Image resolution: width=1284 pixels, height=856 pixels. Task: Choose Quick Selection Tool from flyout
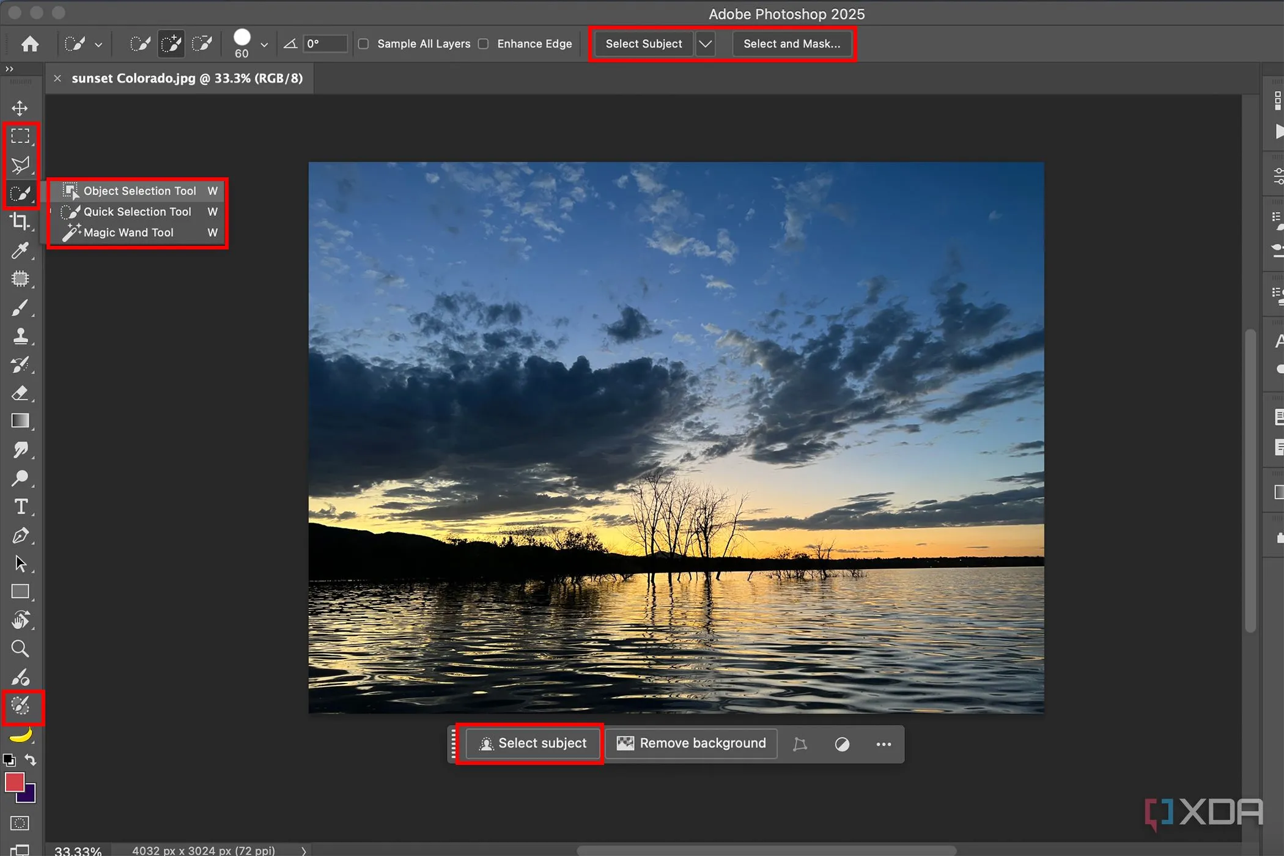click(139, 212)
